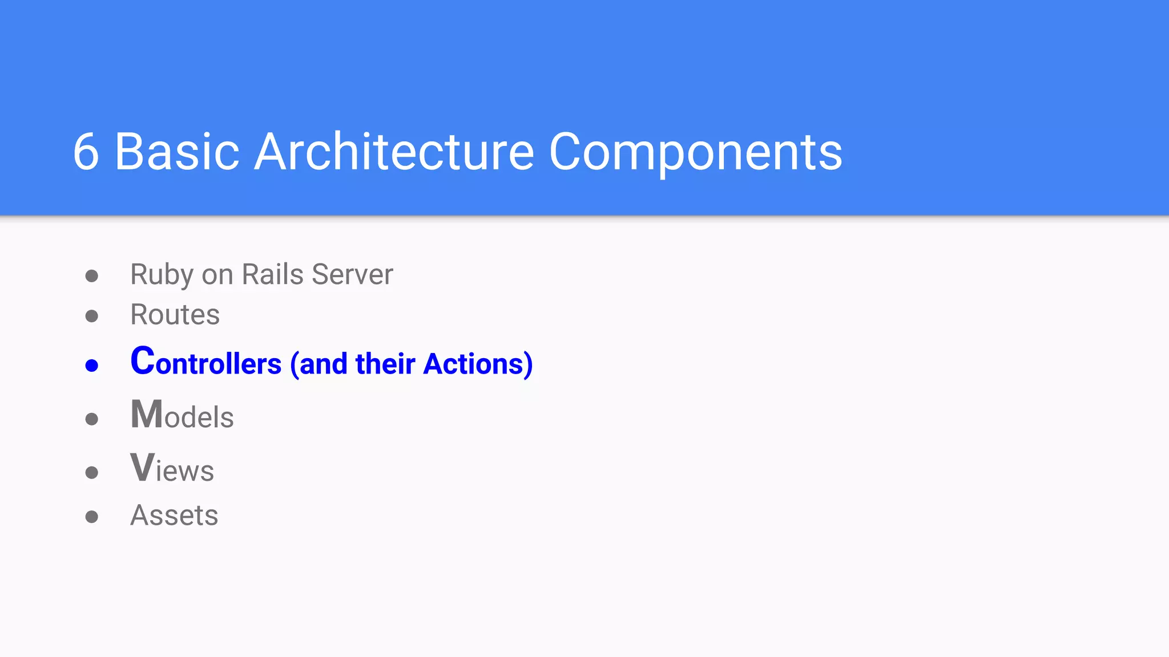
Task: Click the word 'Actions)' in the blue line
Action: pyautogui.click(x=478, y=364)
